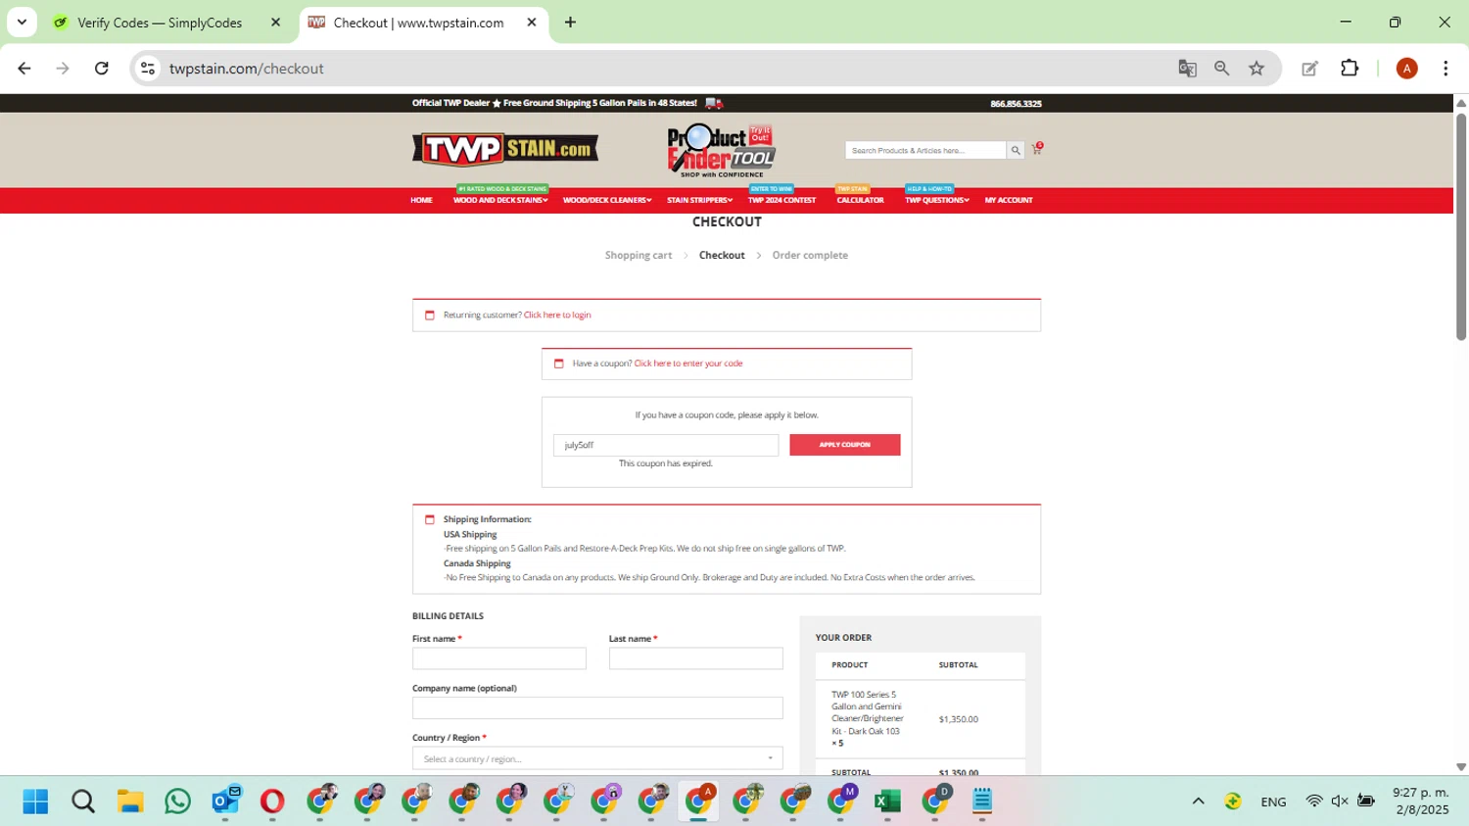Click 'Click here to login' link
Image resolution: width=1469 pixels, height=826 pixels.
[x=557, y=316]
